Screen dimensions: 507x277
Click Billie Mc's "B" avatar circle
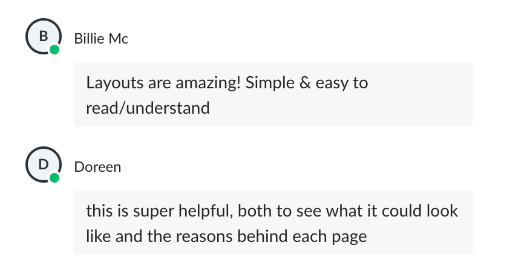coord(43,36)
